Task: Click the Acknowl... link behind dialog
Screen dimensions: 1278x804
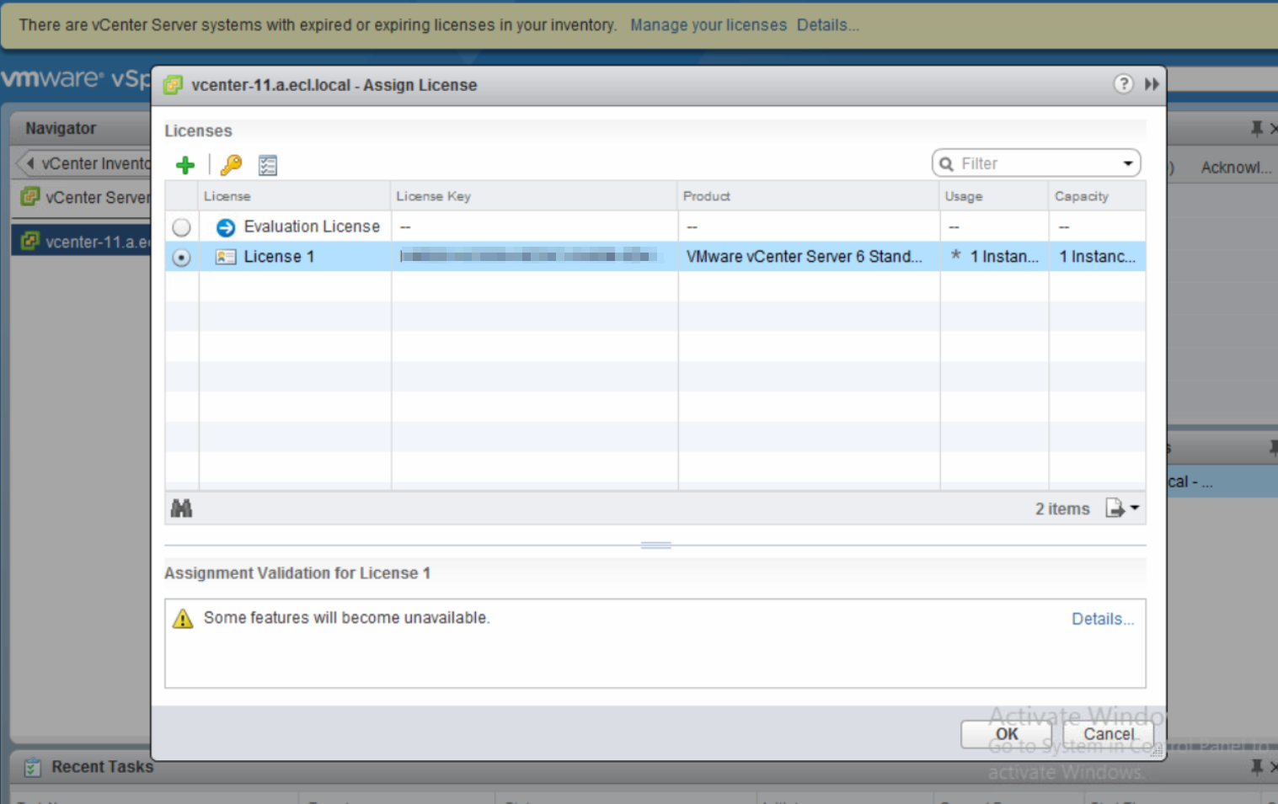Action: (x=1236, y=168)
